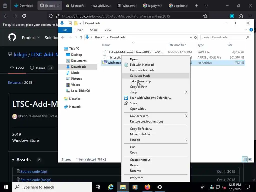Click the Explorer help icon
The image size is (256, 192).
tap(251, 30)
